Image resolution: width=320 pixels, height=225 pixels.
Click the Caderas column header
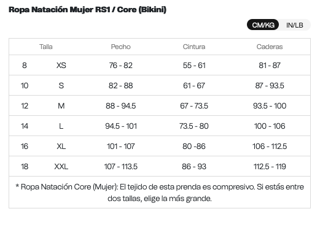270,47
